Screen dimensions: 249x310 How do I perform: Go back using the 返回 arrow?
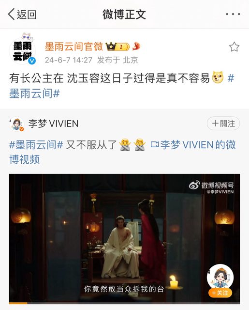coord(22,14)
